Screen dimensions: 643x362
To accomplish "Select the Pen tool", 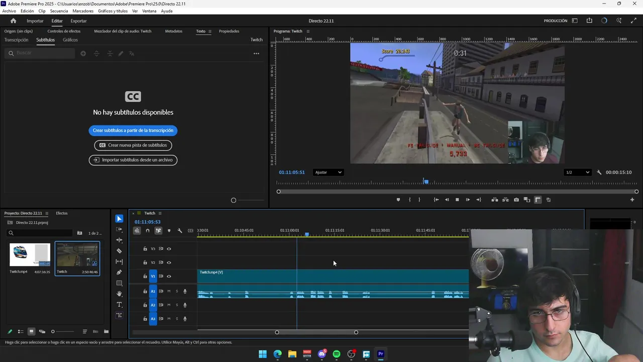I will pos(119,273).
